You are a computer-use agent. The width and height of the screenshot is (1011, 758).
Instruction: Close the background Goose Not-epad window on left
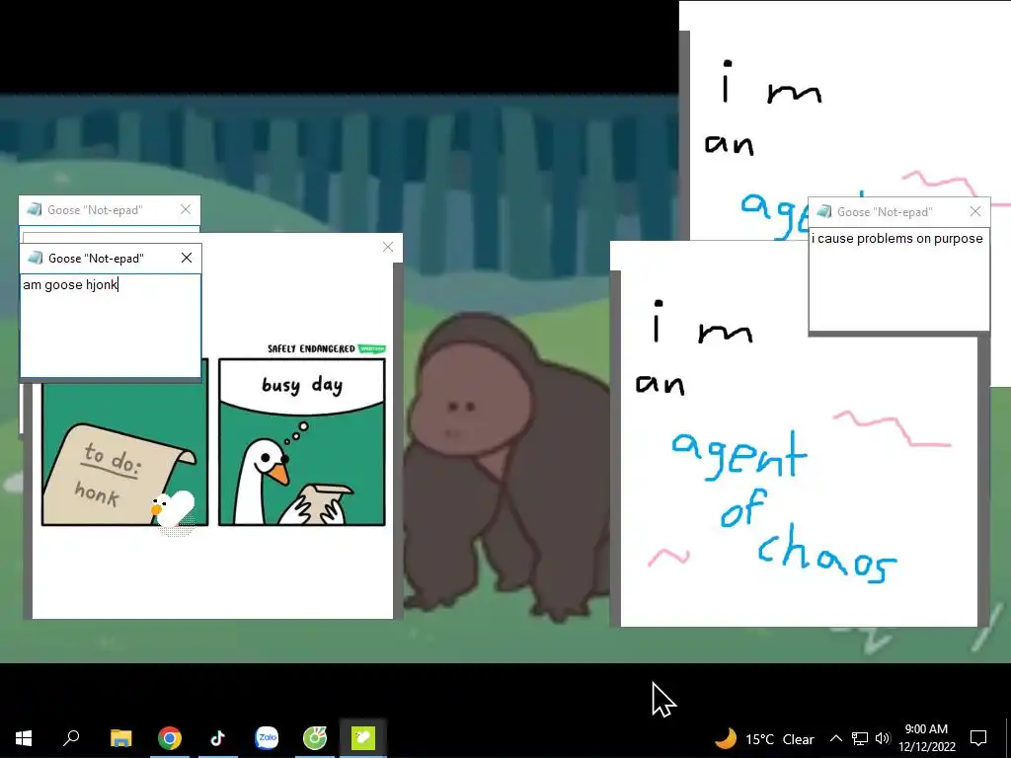[x=186, y=209]
